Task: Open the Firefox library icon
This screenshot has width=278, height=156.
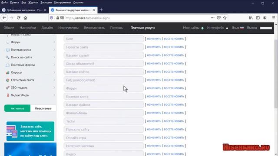Action: click(251, 18)
